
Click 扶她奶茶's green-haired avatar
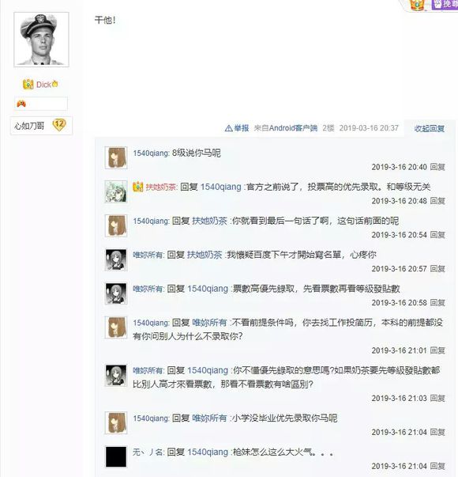click(x=116, y=191)
